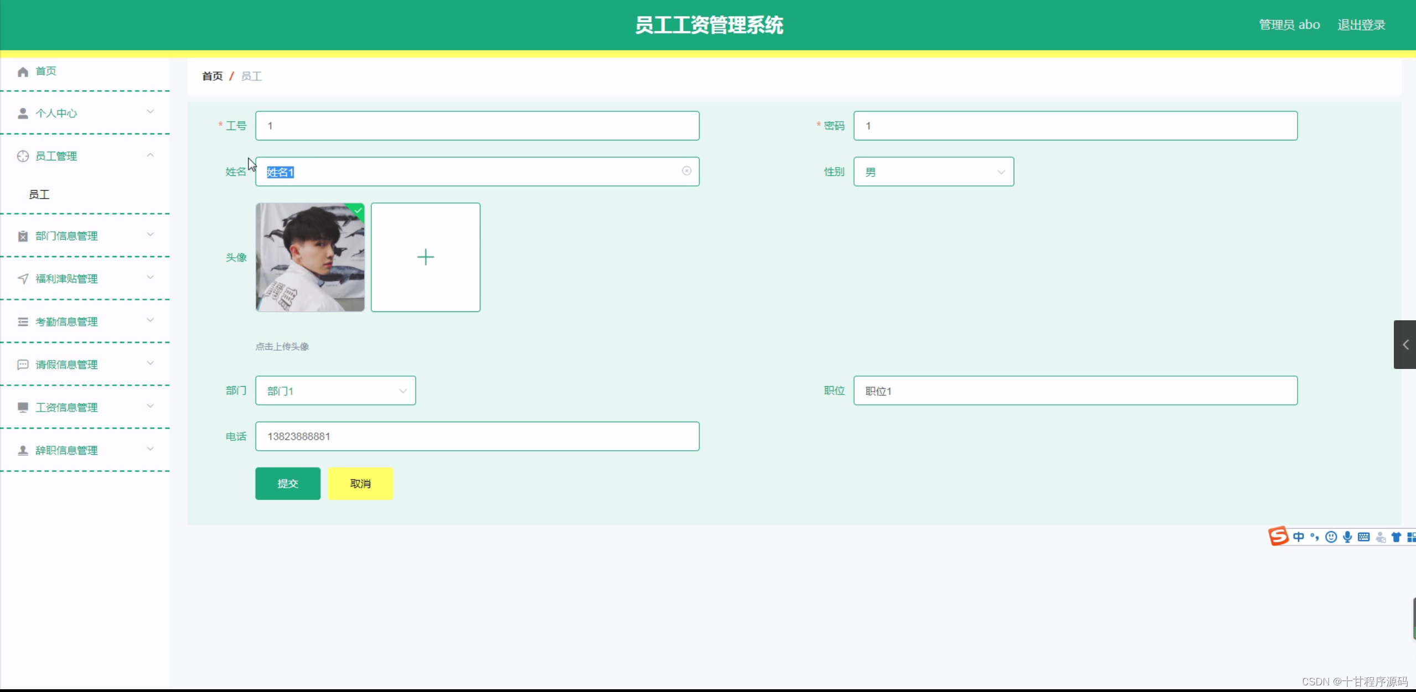Click the plus icon to upload another avatar
This screenshot has height=692, width=1416.
click(425, 257)
